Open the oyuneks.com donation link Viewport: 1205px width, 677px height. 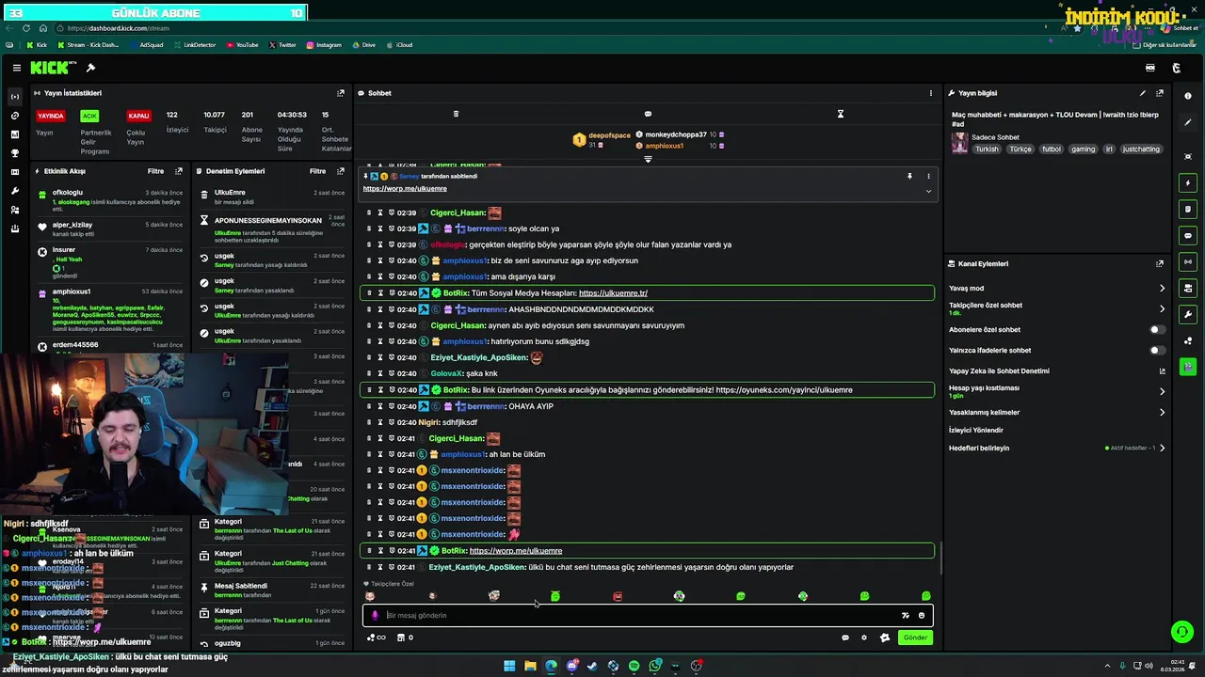tap(784, 390)
